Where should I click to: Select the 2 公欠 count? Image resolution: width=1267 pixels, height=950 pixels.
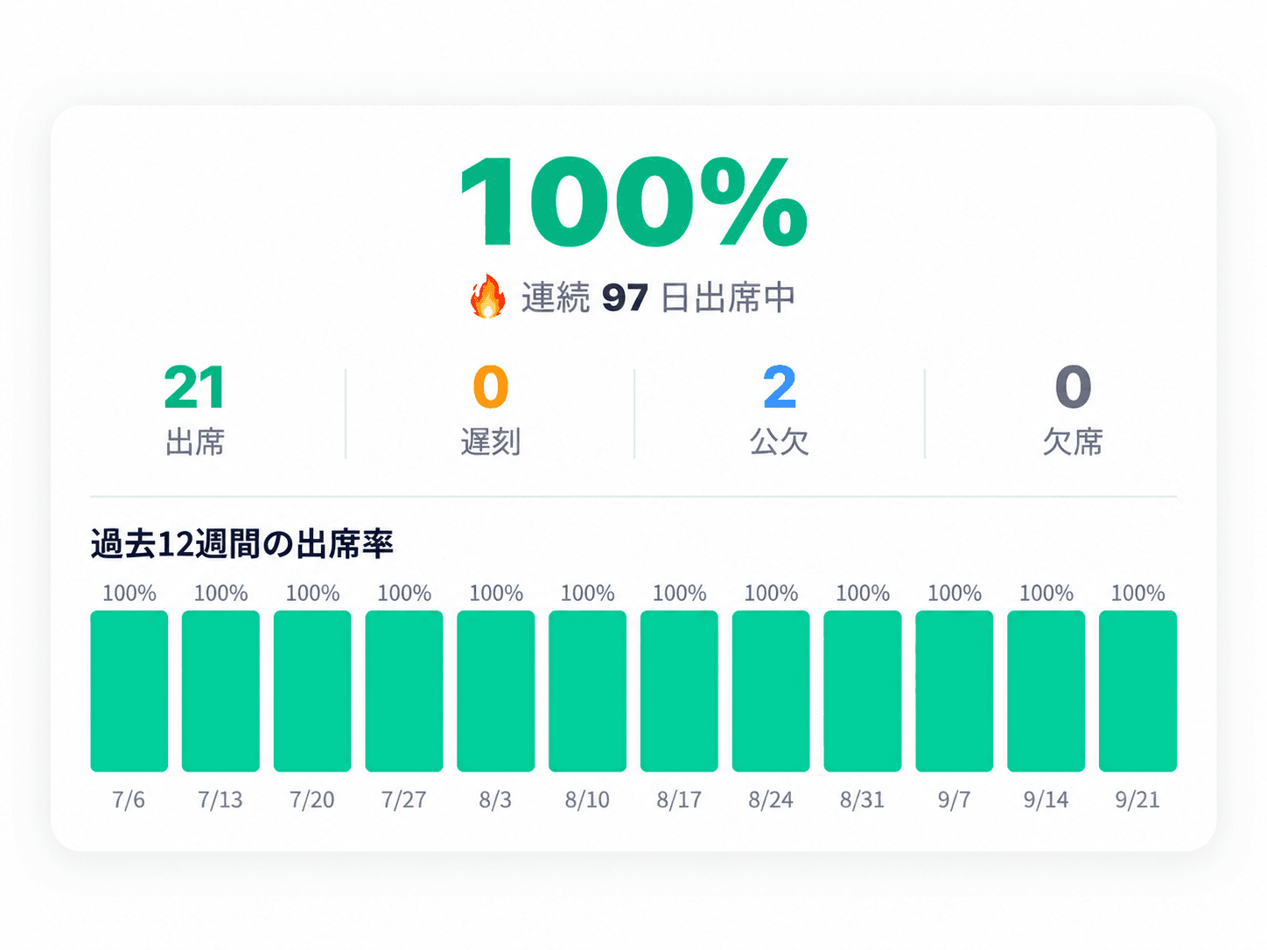point(779,410)
